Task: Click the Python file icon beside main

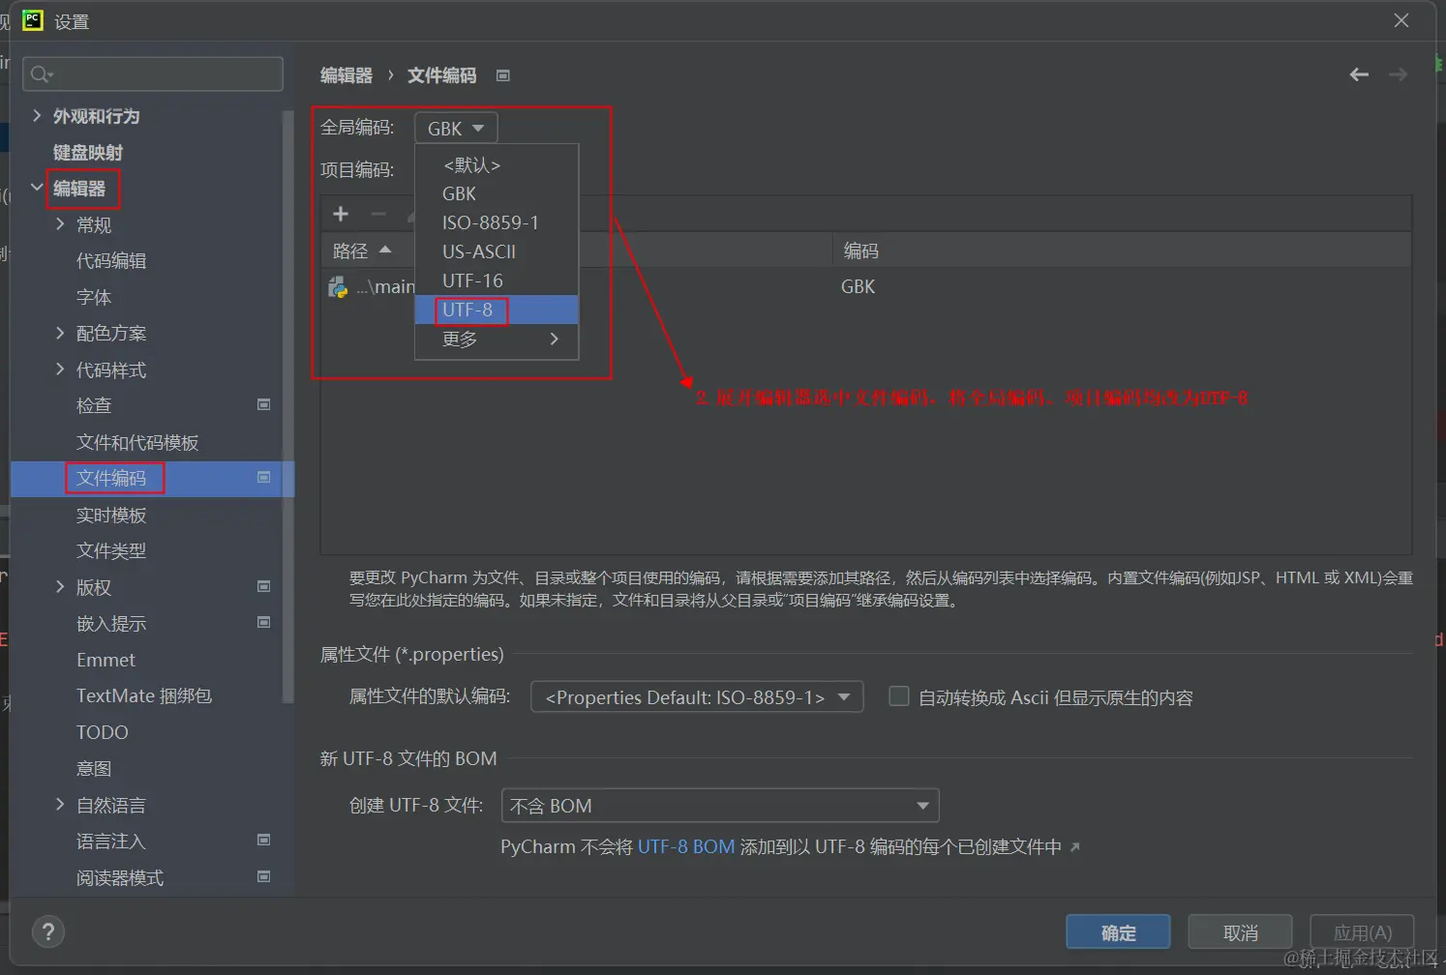Action: pyautogui.click(x=337, y=286)
